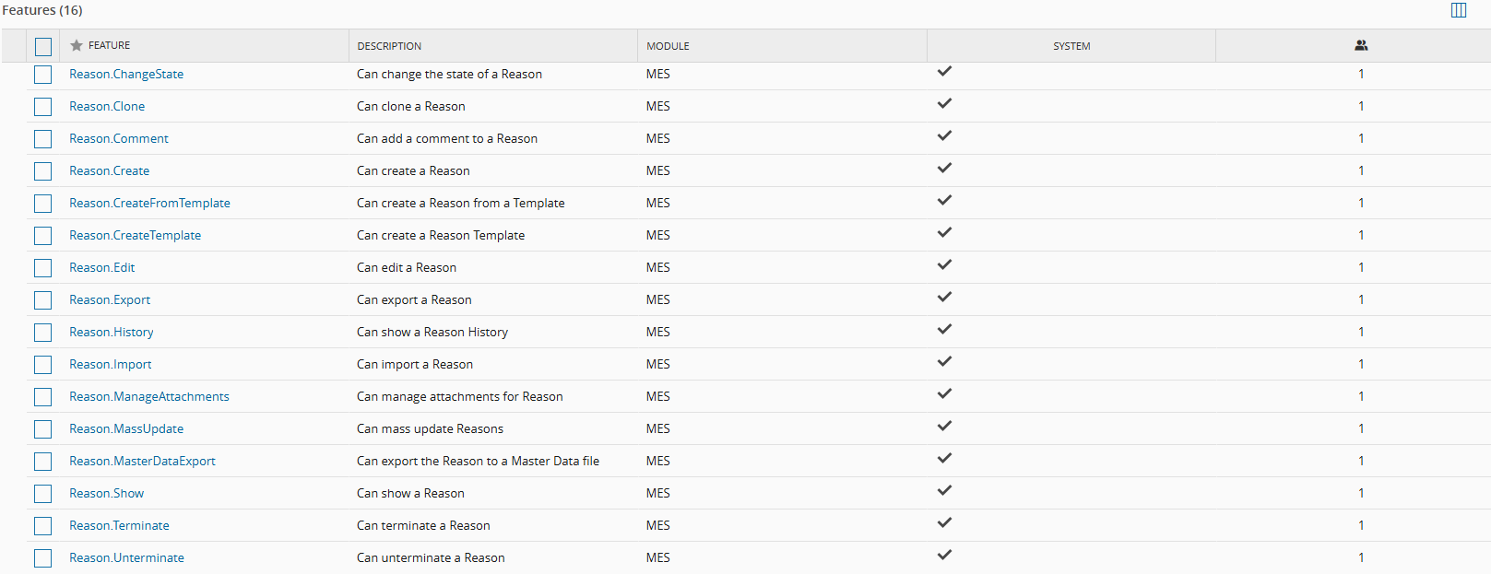Check the Reason.Create row checkbox
The image size is (1491, 574).
coord(43,171)
